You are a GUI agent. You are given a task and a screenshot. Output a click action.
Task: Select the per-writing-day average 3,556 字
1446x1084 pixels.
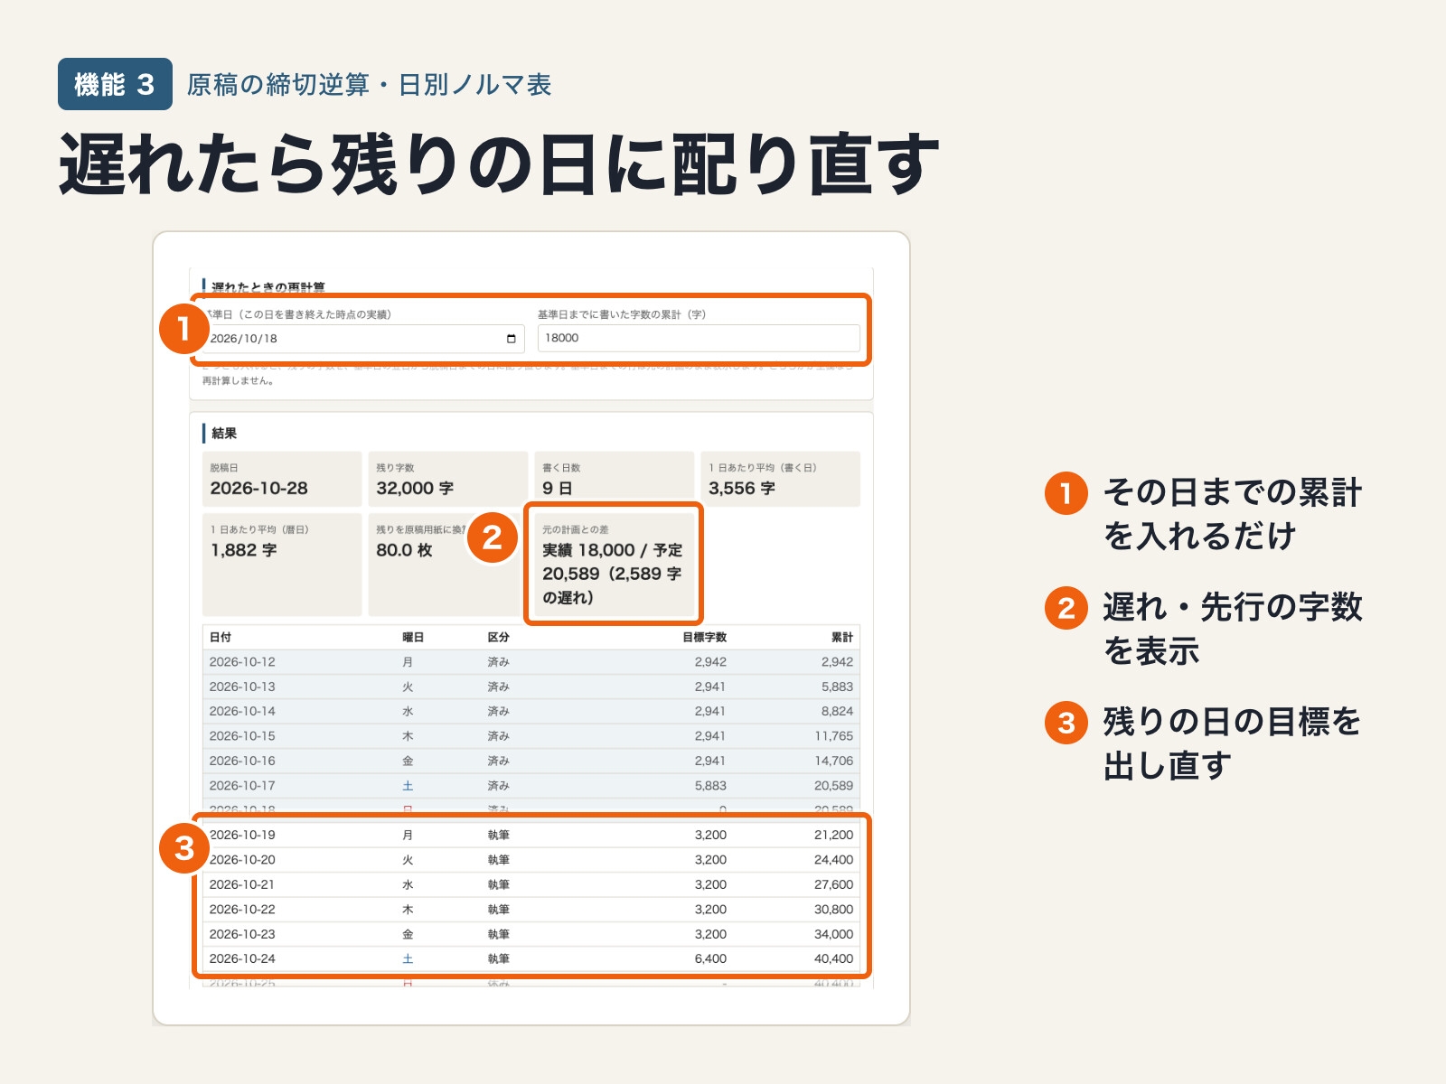click(x=742, y=488)
